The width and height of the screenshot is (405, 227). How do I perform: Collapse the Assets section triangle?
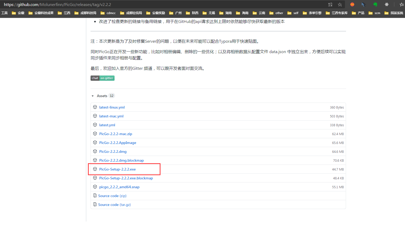point(93,96)
